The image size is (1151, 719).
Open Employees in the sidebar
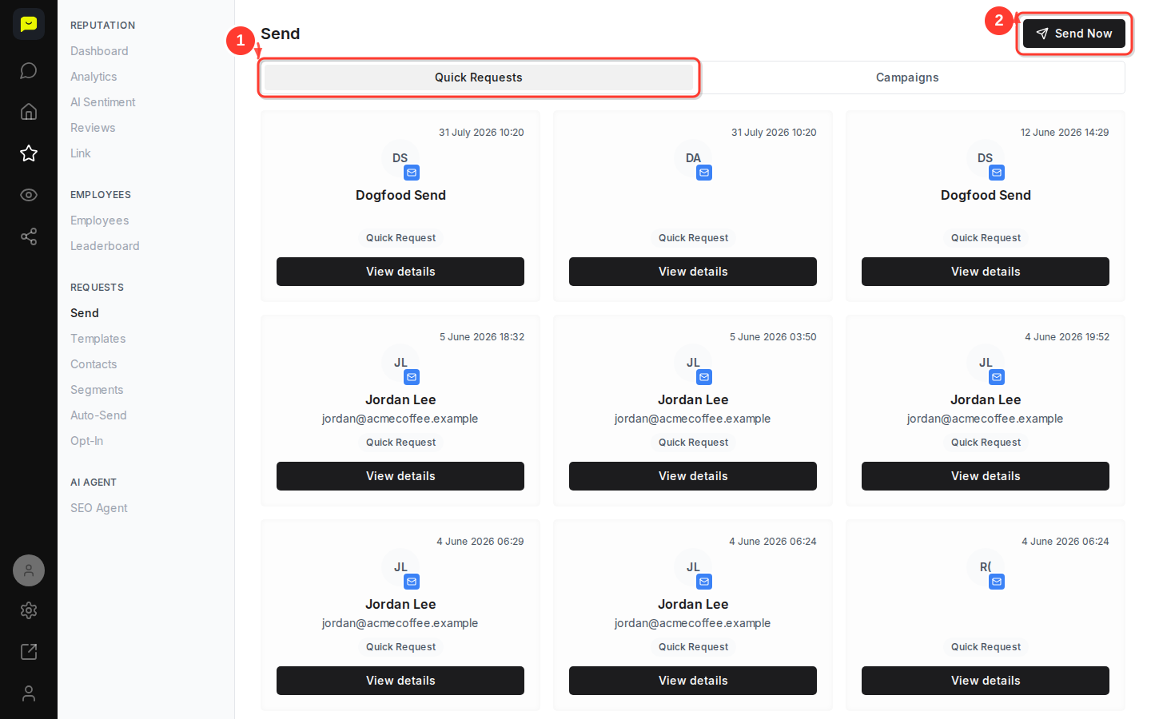pos(100,220)
